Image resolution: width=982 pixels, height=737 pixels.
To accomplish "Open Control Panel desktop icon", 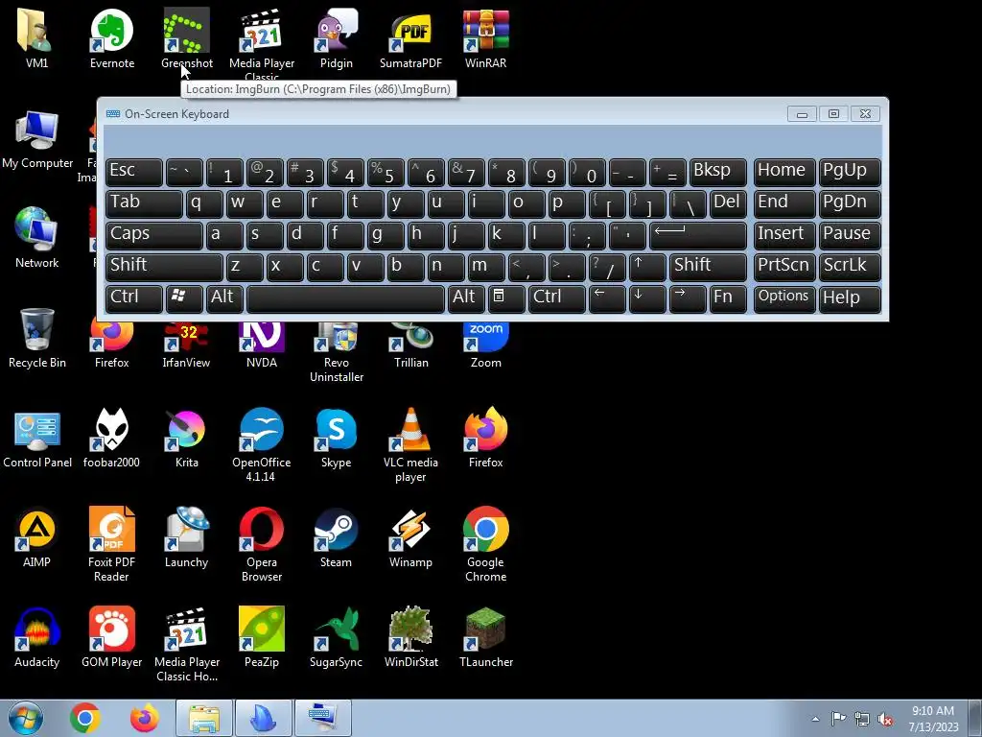I will coord(37,439).
